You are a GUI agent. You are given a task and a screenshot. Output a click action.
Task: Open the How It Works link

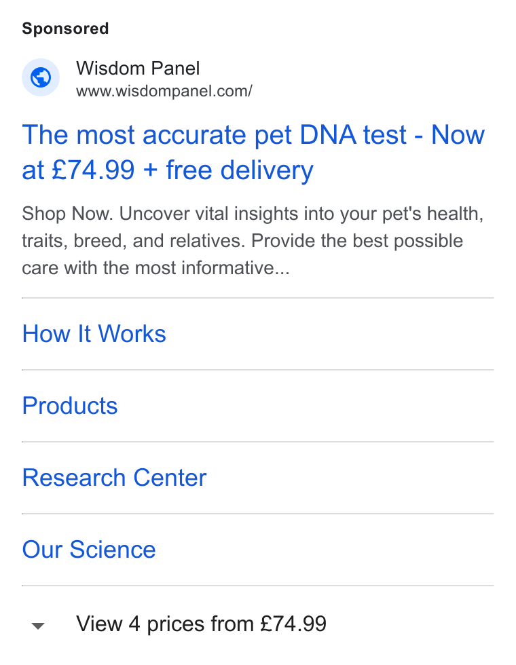coord(94,334)
